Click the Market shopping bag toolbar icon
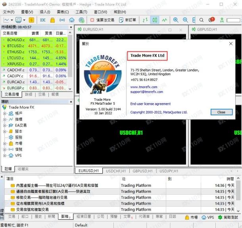This screenshot has width=242, height=228. 52,20
